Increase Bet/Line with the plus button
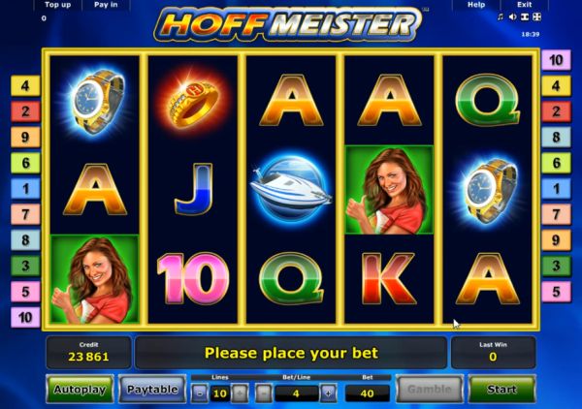Image resolution: width=582 pixels, height=409 pixels. pyautogui.click(x=329, y=393)
